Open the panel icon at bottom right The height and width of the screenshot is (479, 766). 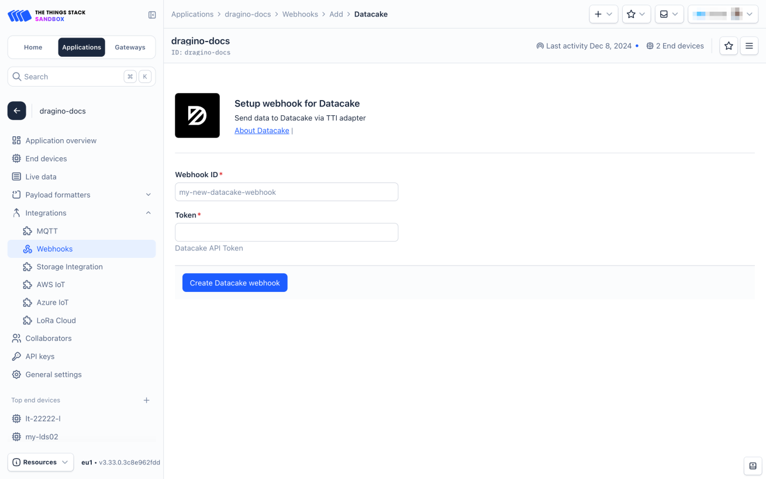click(x=753, y=466)
